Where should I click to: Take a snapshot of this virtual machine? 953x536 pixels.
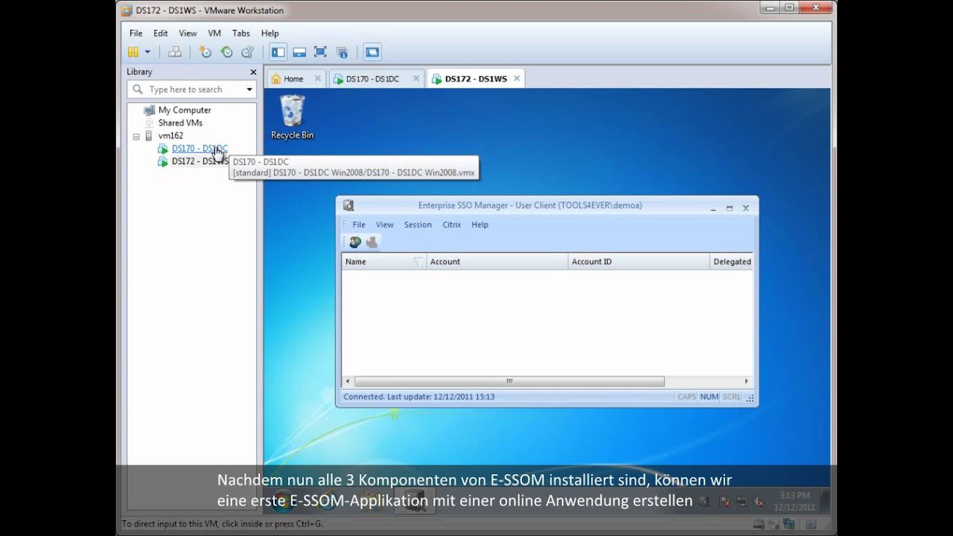[x=205, y=52]
